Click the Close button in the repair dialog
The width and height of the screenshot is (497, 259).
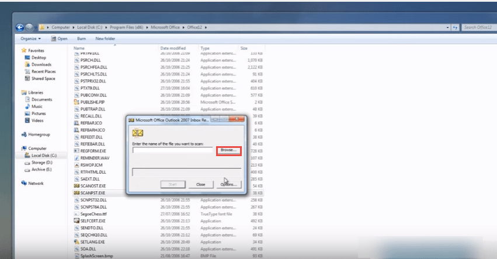coord(201,184)
